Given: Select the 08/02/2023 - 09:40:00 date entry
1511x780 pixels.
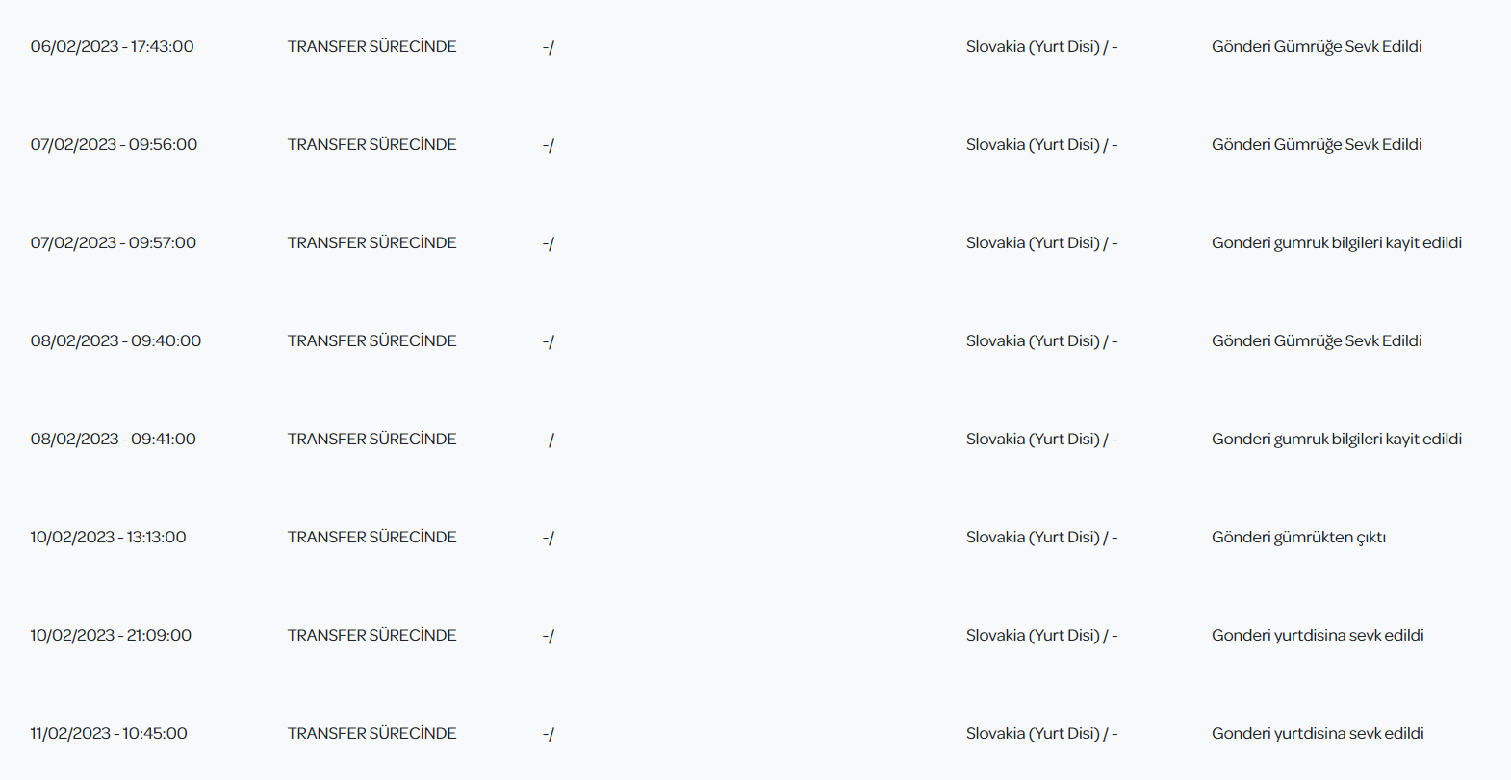Looking at the screenshot, I should tap(115, 340).
